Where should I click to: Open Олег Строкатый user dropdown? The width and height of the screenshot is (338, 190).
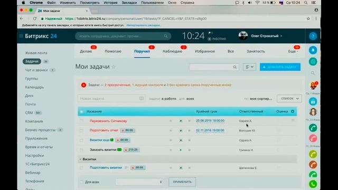click(x=266, y=36)
